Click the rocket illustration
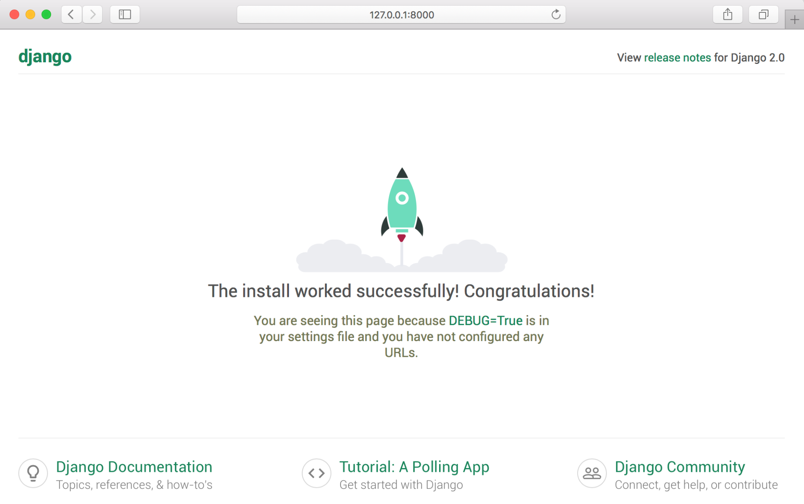Viewport: 804px width, 504px height. coord(402,219)
